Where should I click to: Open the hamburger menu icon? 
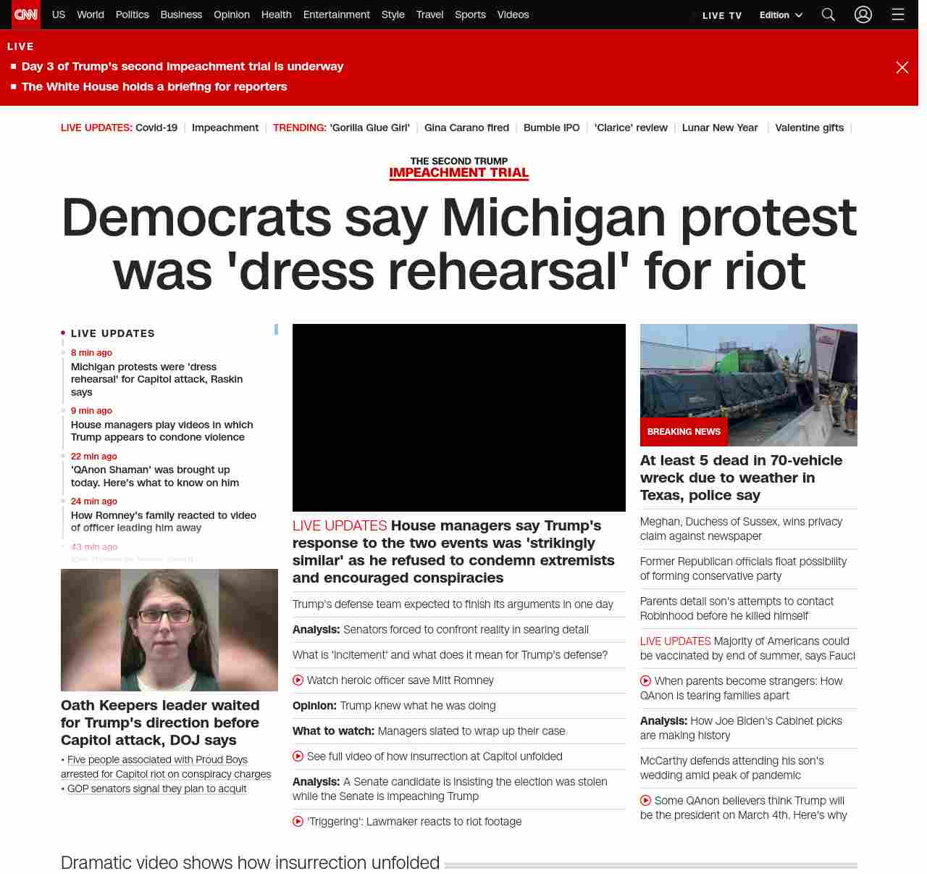tap(898, 14)
